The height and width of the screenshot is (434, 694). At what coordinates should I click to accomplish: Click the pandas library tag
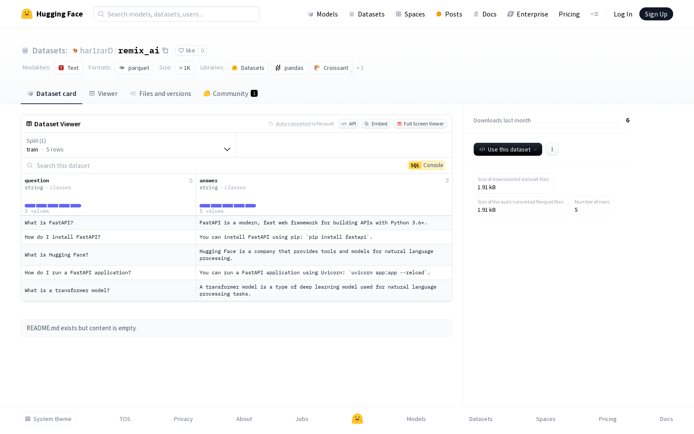(x=289, y=68)
